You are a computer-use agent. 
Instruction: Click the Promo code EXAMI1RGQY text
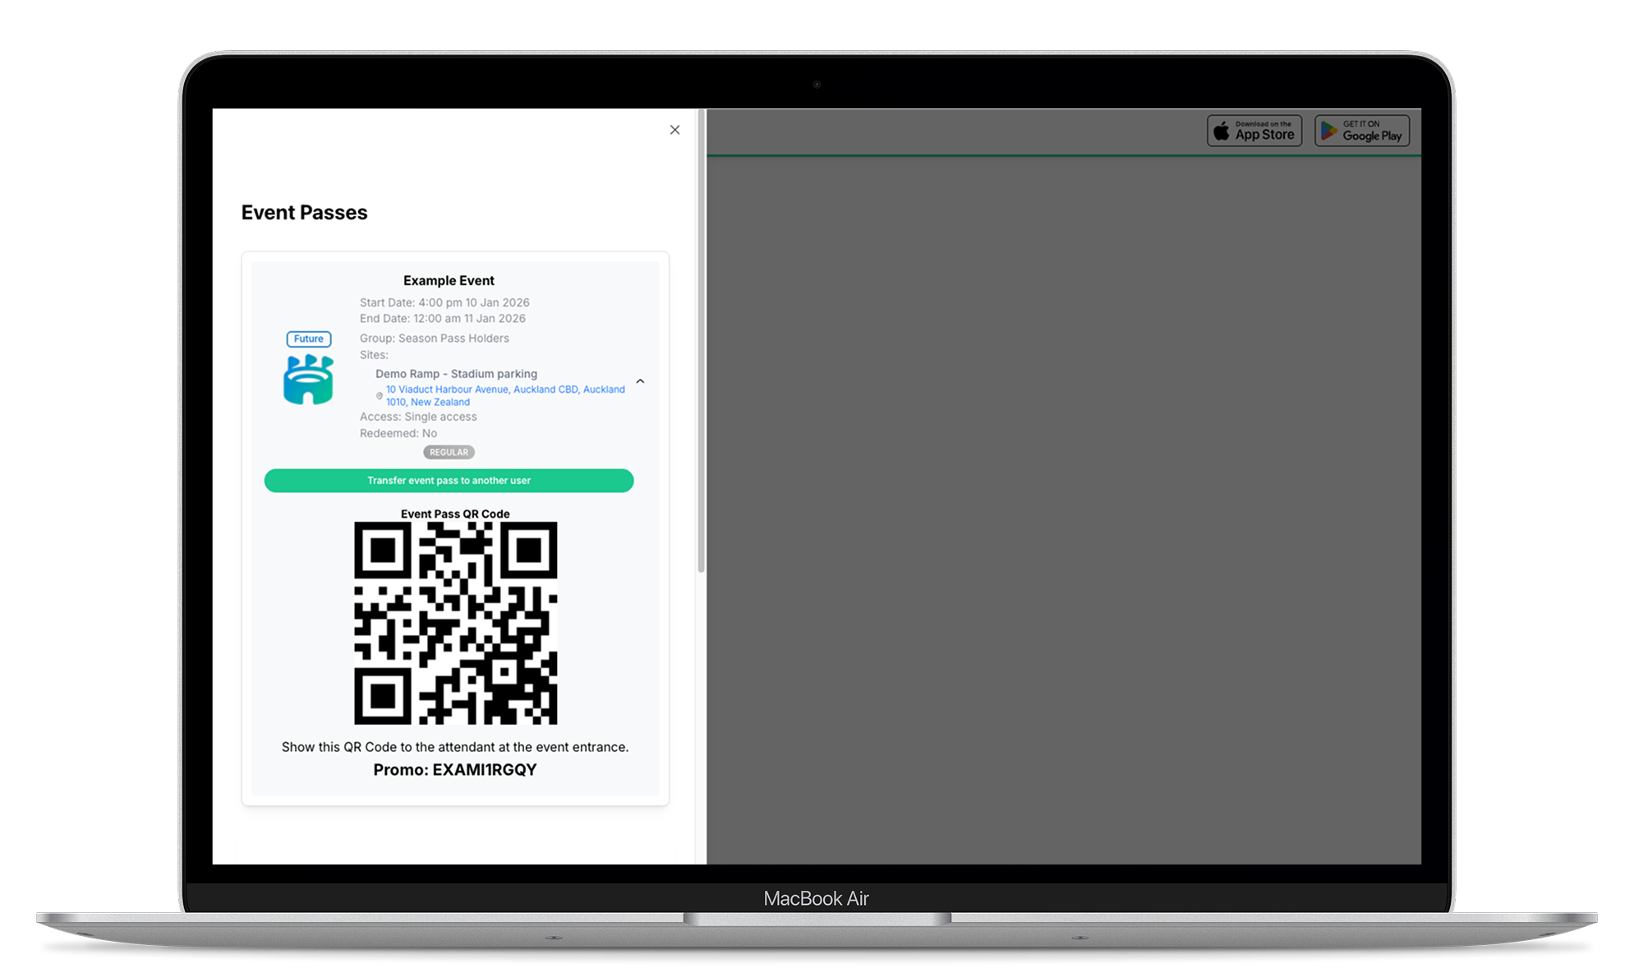(454, 770)
